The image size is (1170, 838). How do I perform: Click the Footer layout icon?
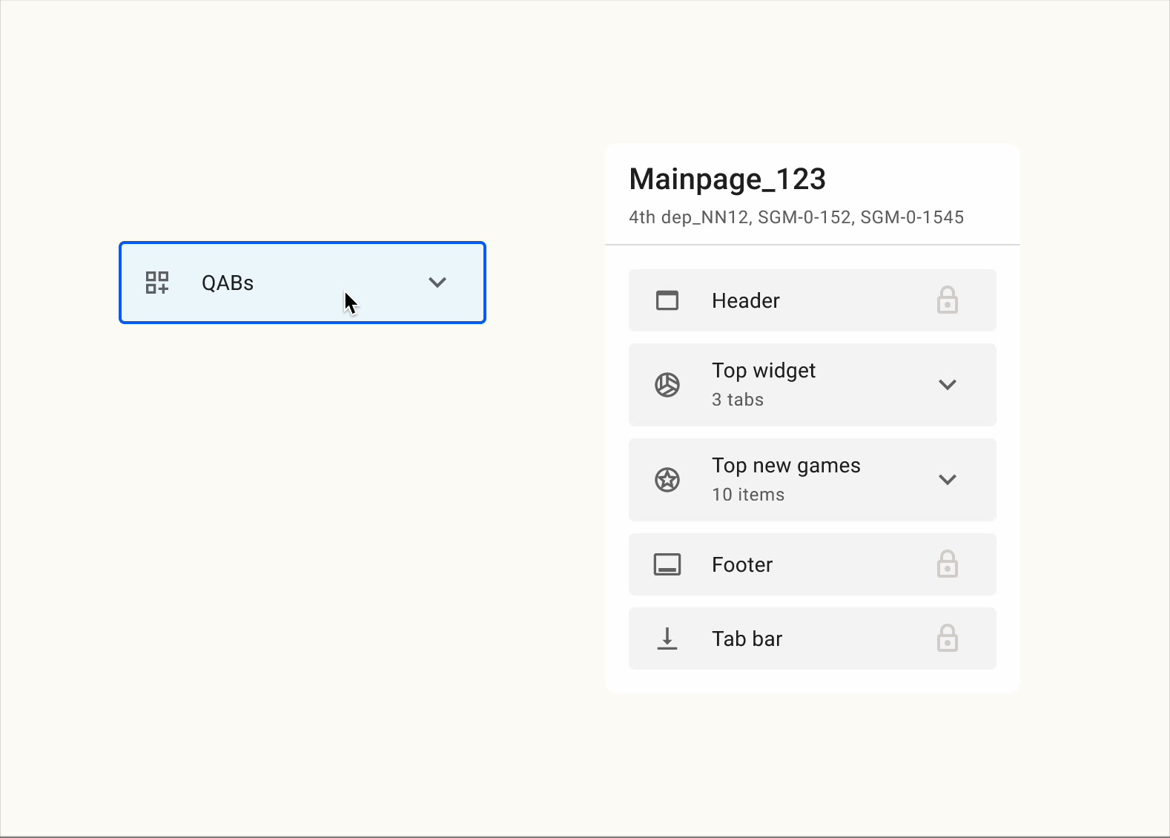(667, 564)
